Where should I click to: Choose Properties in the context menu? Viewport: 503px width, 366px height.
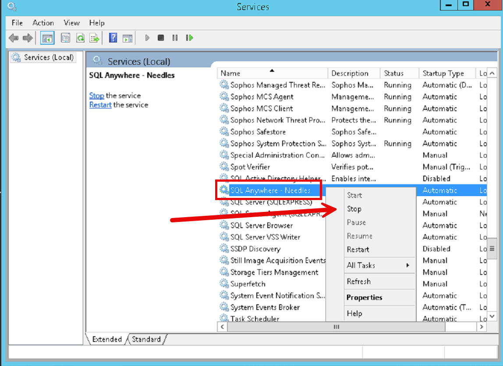click(x=371, y=297)
